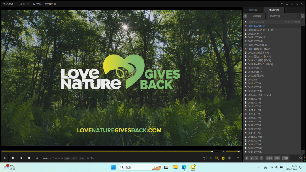The image size is (306, 172).
Task: Select playlist item 0035. CCTV14
Action: point(273,152)
